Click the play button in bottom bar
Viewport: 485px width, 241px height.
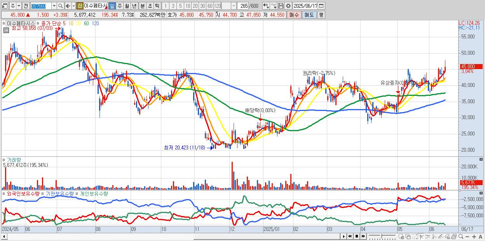(344, 236)
